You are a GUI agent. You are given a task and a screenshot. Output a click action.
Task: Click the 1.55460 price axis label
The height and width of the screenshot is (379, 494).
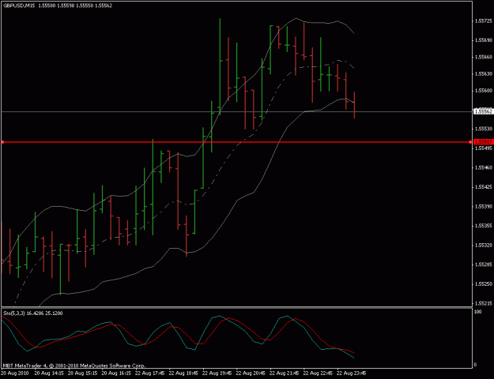(x=483, y=167)
